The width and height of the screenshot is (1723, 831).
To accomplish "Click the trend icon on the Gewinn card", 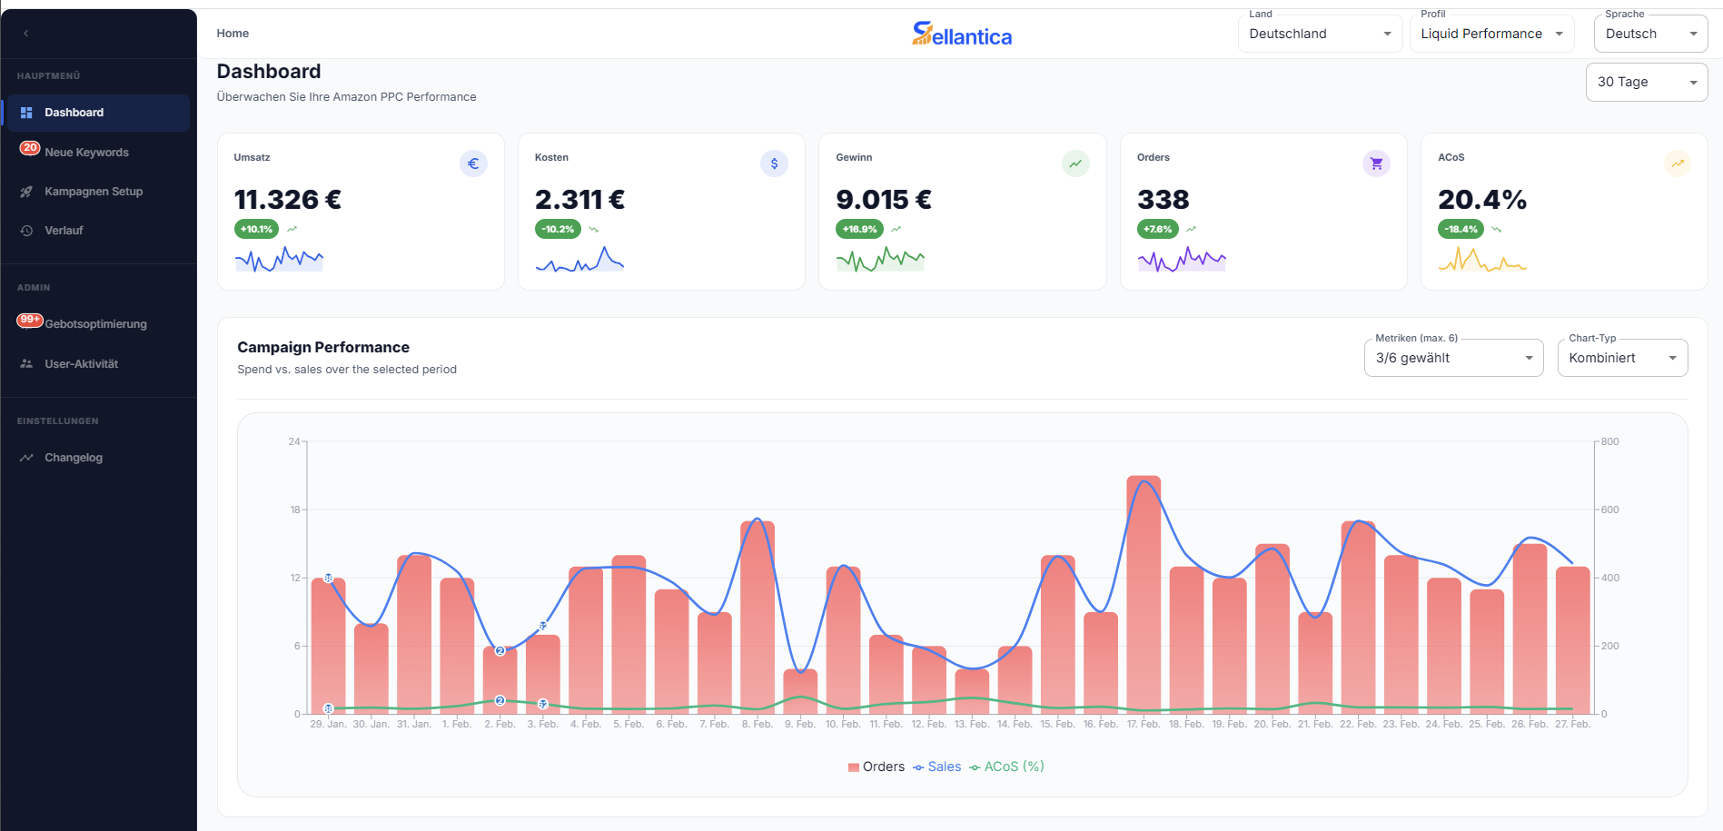I will pyautogui.click(x=1074, y=163).
